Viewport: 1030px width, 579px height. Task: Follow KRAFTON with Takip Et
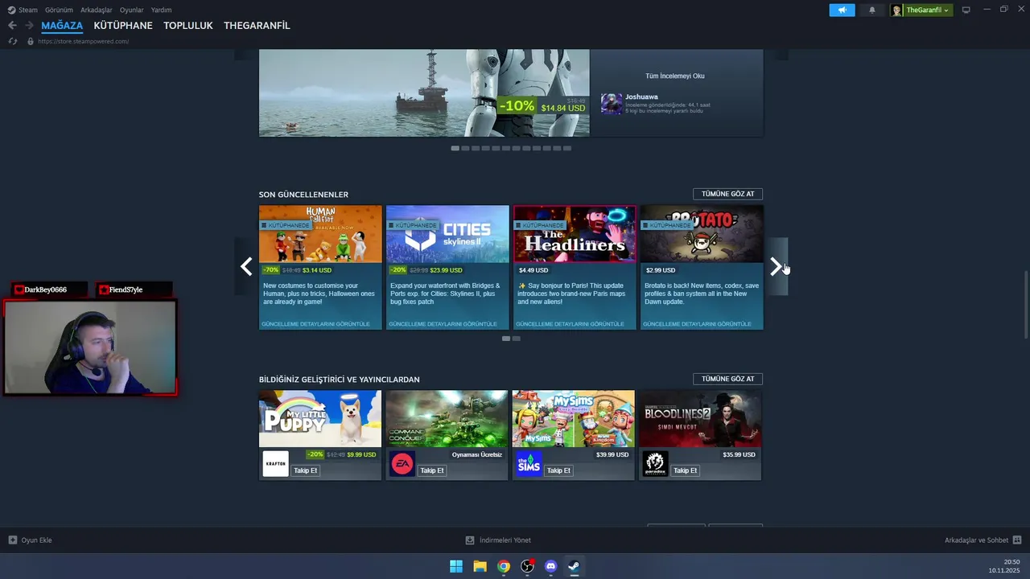pos(305,470)
